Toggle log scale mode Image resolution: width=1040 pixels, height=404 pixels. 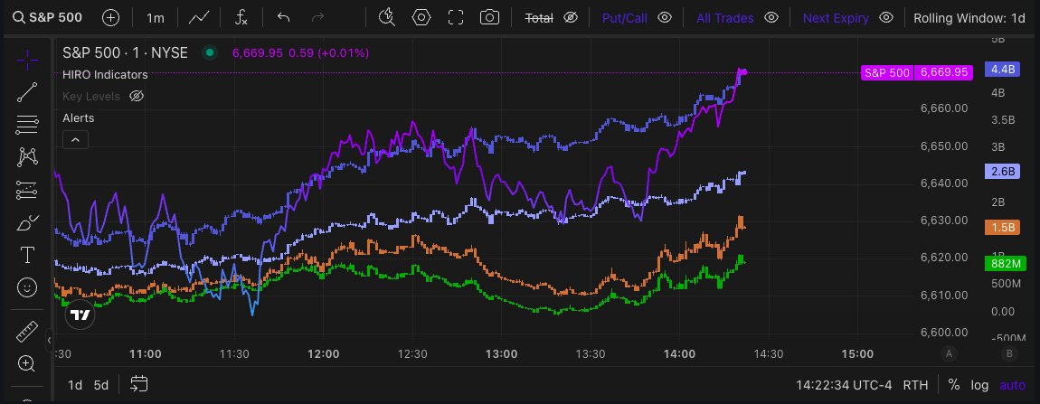coord(979,385)
